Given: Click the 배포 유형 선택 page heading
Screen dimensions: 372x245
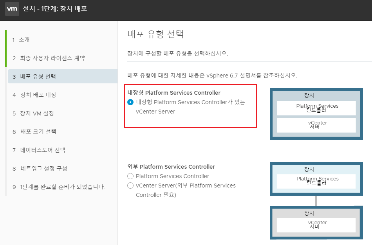Looking at the screenshot, I should click(155, 34).
